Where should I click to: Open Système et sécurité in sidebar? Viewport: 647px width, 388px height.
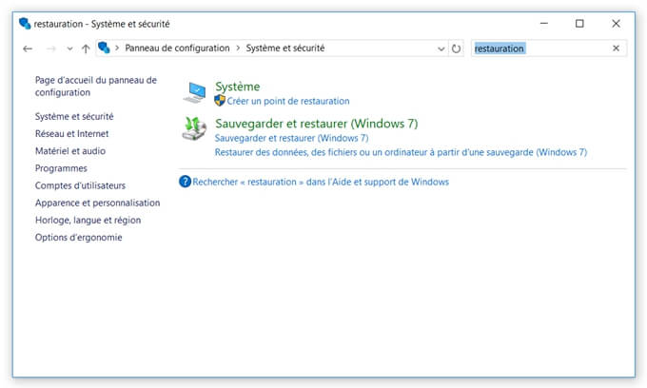(x=74, y=116)
